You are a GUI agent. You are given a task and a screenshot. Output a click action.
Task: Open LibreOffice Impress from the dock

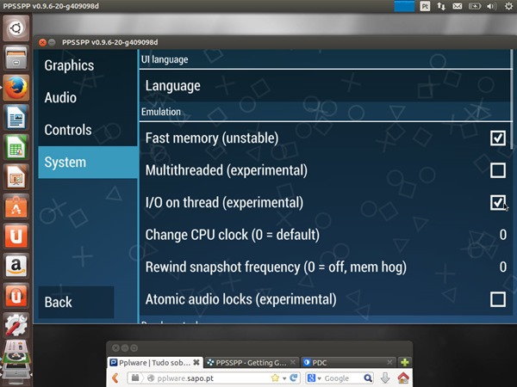point(16,177)
